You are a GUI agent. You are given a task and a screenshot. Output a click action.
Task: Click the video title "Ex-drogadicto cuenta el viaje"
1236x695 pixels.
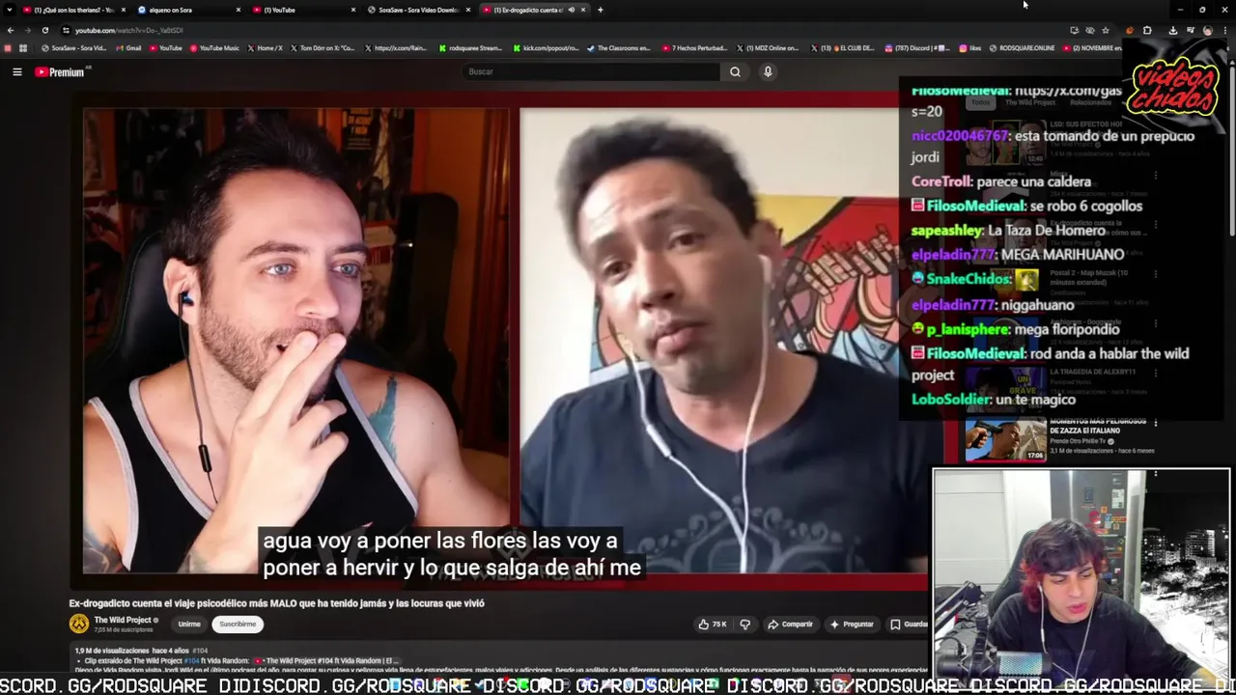[x=276, y=603]
